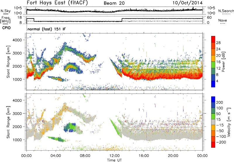
Task: Click the red high-power band around 16:00
Action: tap(144, 76)
